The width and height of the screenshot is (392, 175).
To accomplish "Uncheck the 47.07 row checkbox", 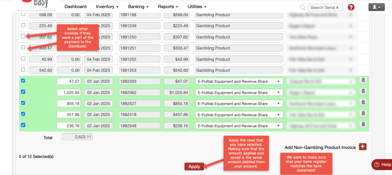I will pyautogui.click(x=23, y=81).
